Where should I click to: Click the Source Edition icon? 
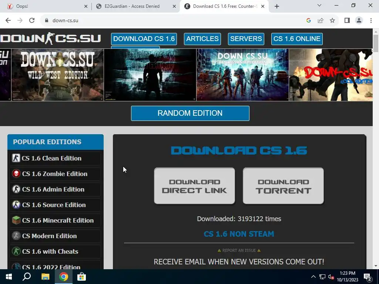pyautogui.click(x=16, y=205)
